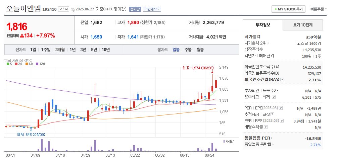Click the 실시간 badge
338x165 pixels.
pos(135,9)
